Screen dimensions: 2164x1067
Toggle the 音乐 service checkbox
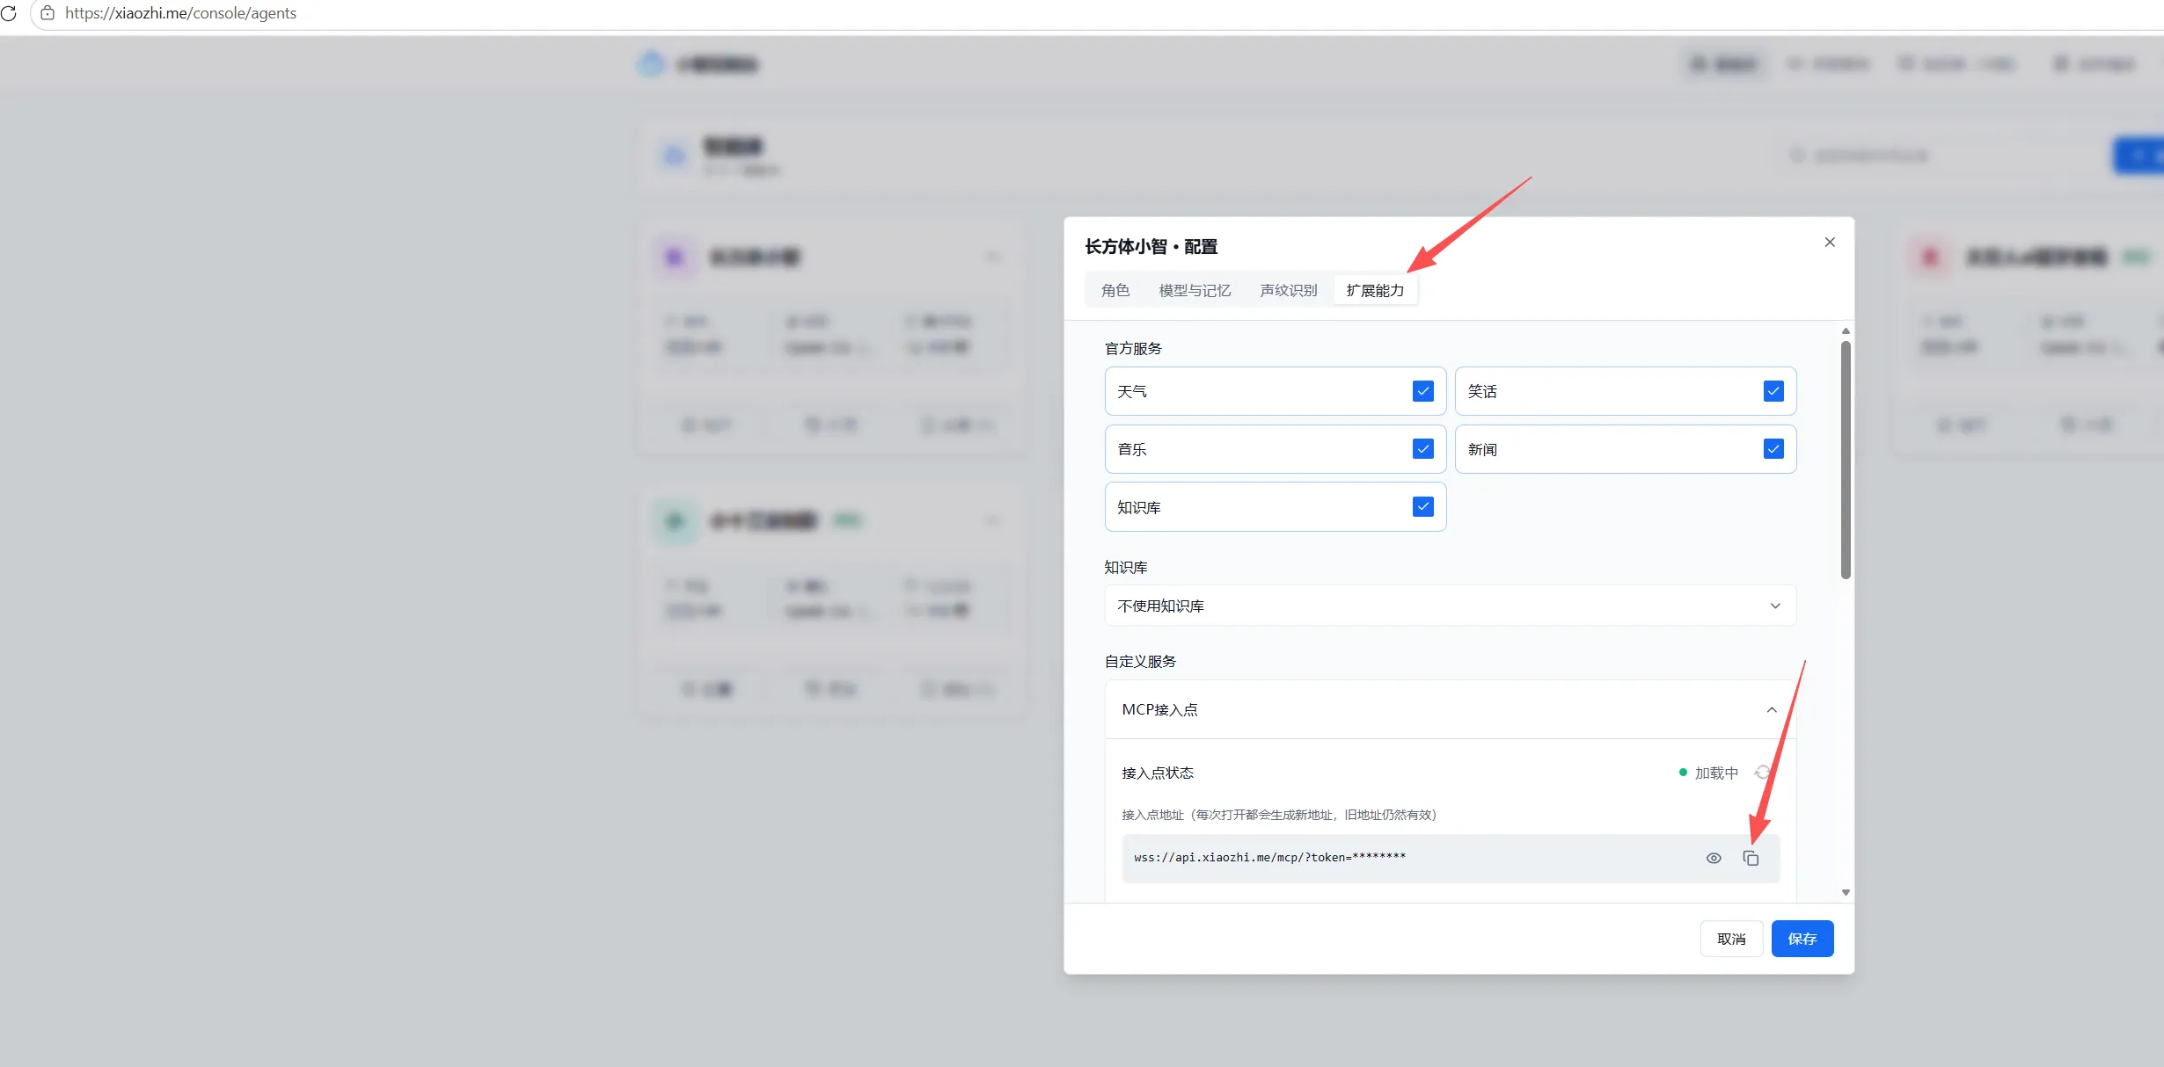1422,448
